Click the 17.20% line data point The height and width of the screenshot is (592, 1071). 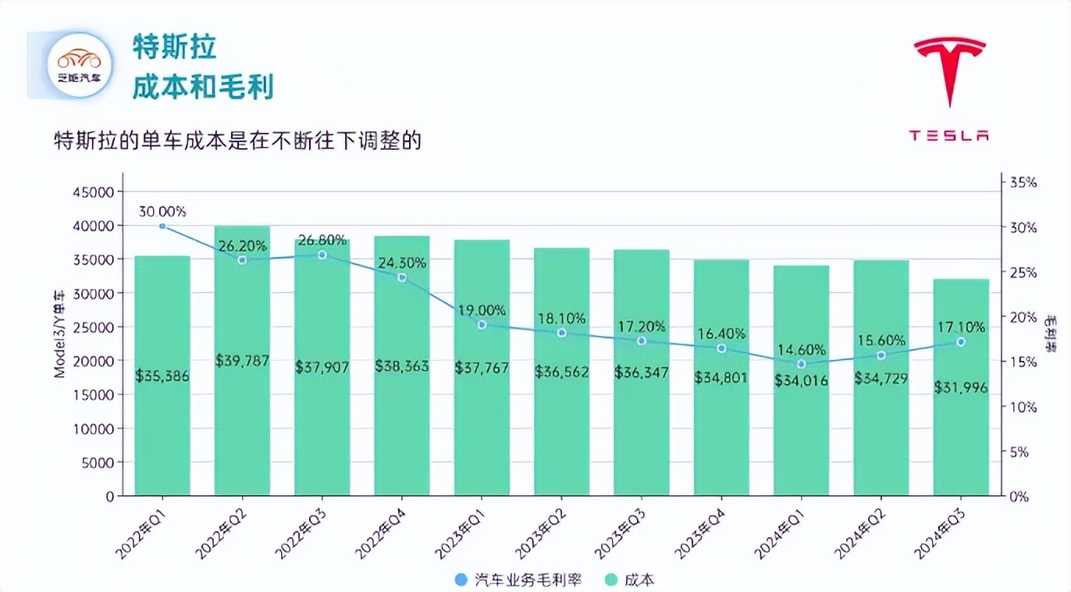coord(642,341)
